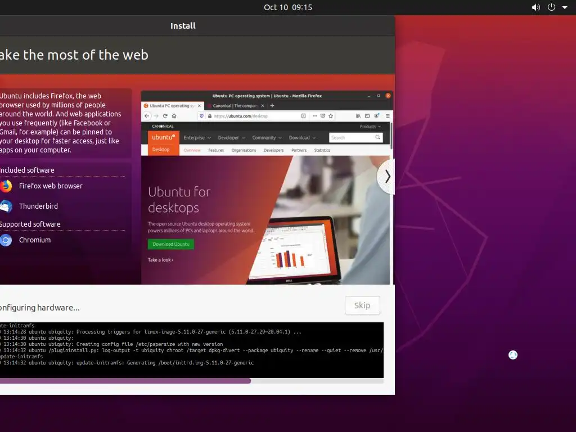
Task: Close the Ubuntu PC operating system tab
Action: pos(200,105)
